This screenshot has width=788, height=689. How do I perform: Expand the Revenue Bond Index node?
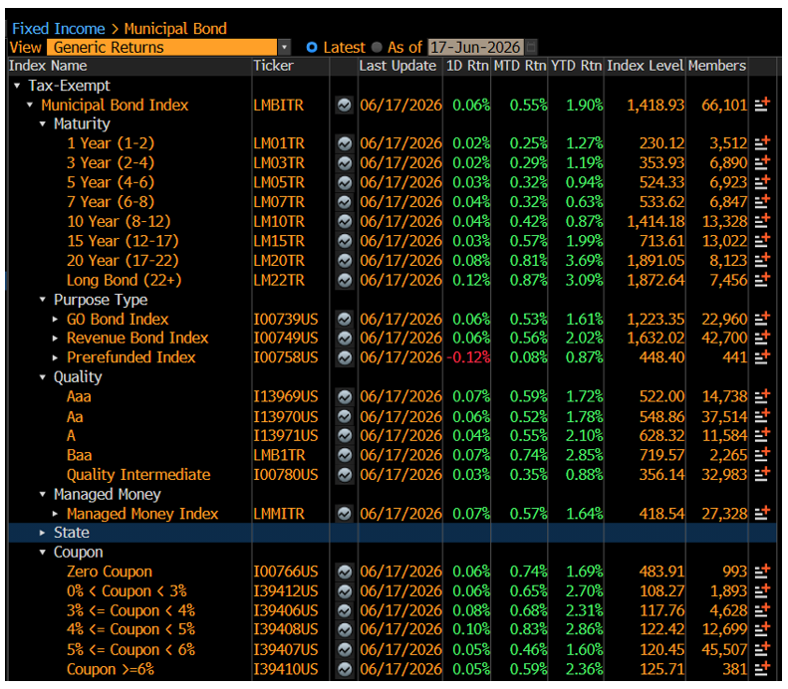coord(55,338)
